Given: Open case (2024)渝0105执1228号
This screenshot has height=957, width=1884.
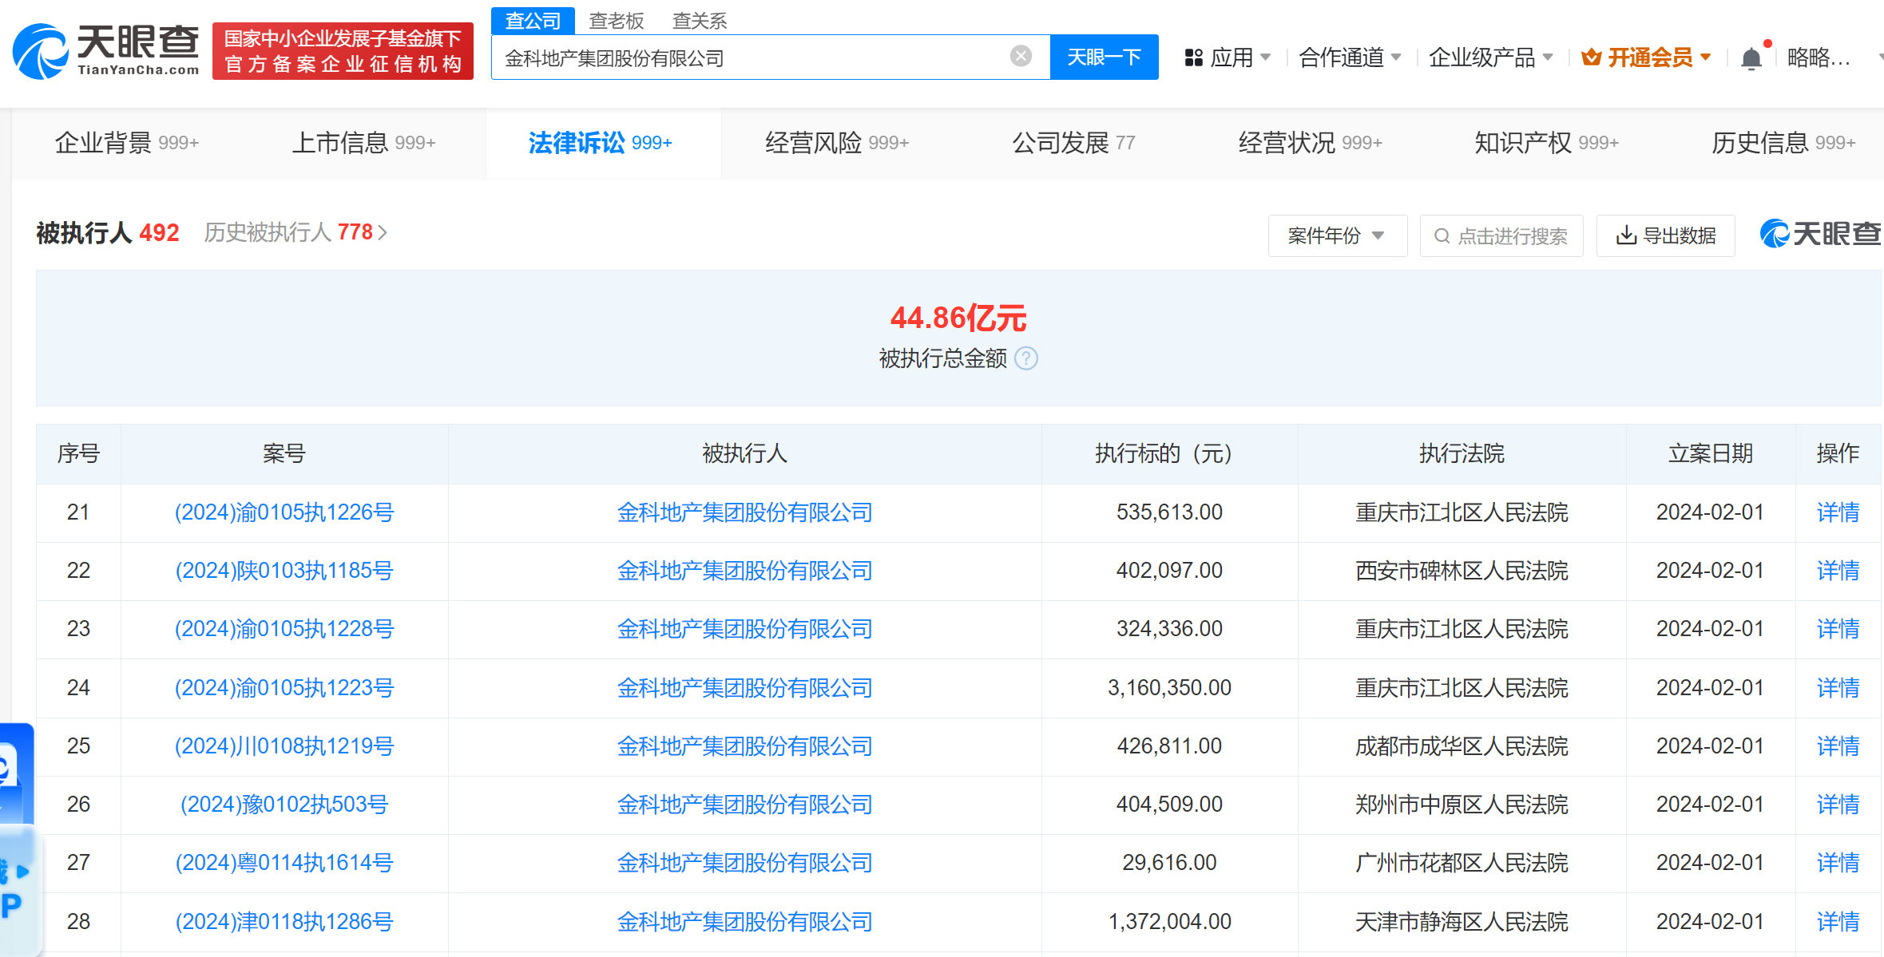Looking at the screenshot, I should click(284, 629).
